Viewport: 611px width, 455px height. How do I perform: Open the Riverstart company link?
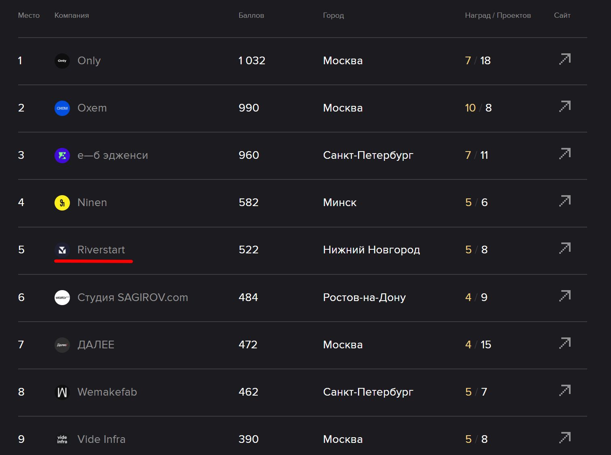pyautogui.click(x=101, y=250)
